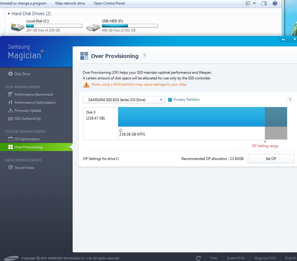The image size is (297, 261).
Task: Click the help icon beside Over Provisioning title
Action: pos(144,56)
